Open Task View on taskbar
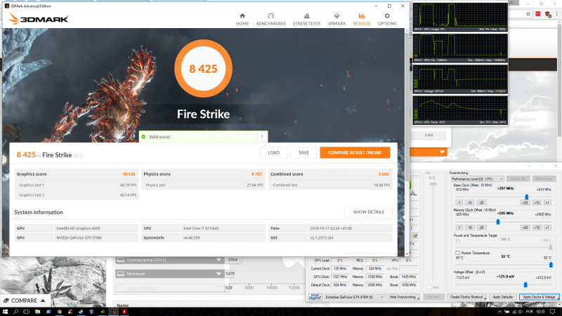 tap(26, 312)
